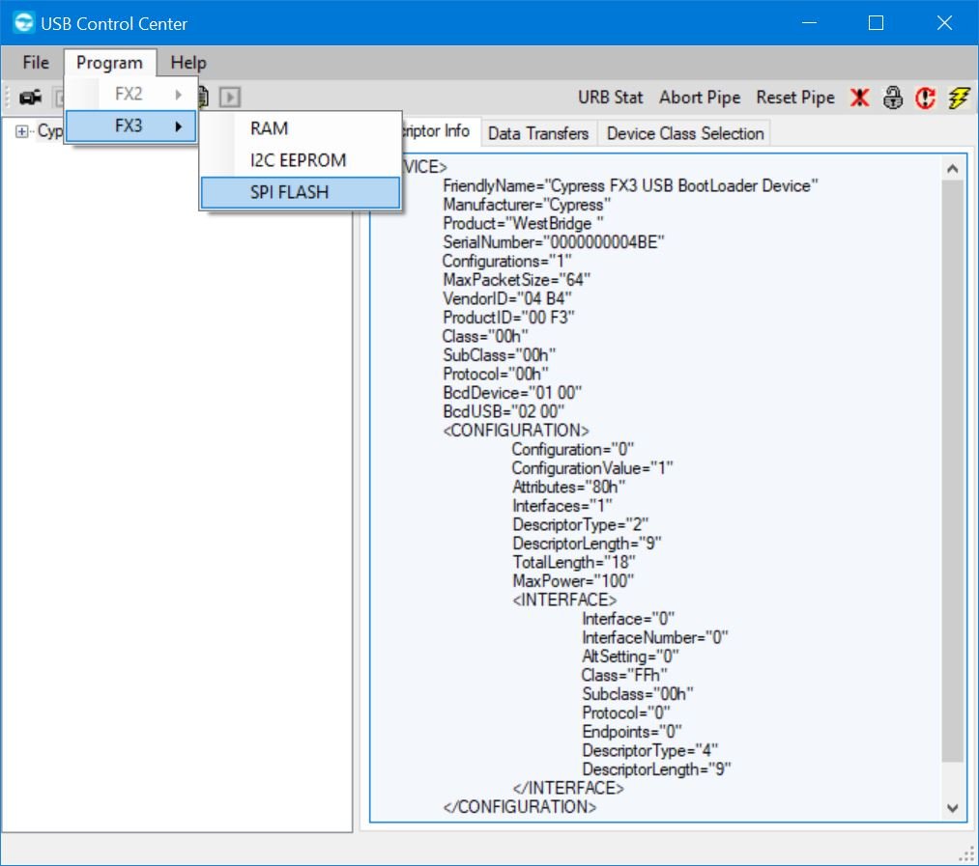Viewport: 979px width, 866px height.
Task: Choose RAM from the FX3 submenu
Action: pos(301,128)
